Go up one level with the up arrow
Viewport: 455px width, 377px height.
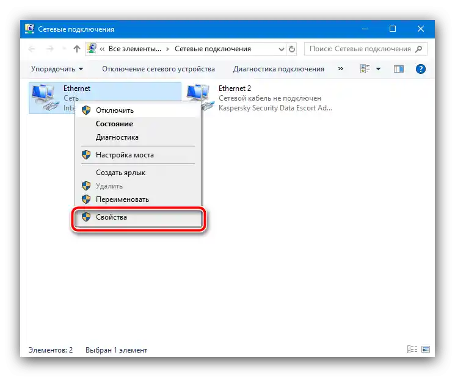tap(76, 49)
